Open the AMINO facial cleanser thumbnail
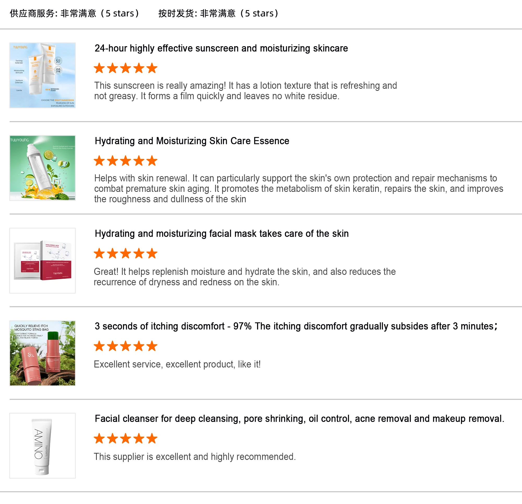 43,446
